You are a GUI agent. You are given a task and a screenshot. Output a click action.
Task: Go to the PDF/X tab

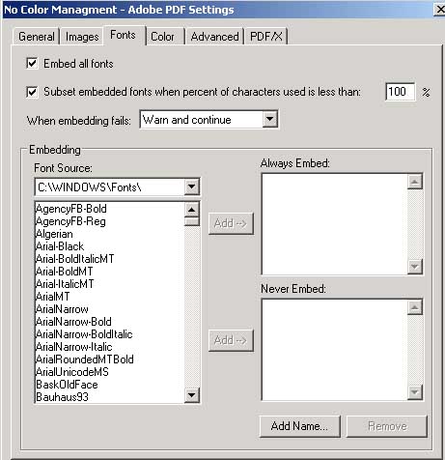[x=266, y=37]
